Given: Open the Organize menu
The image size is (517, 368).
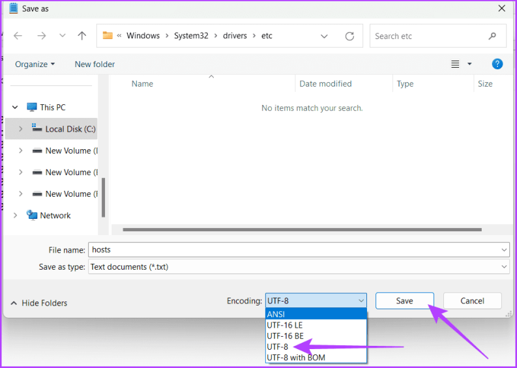Looking at the screenshot, I should pos(35,64).
